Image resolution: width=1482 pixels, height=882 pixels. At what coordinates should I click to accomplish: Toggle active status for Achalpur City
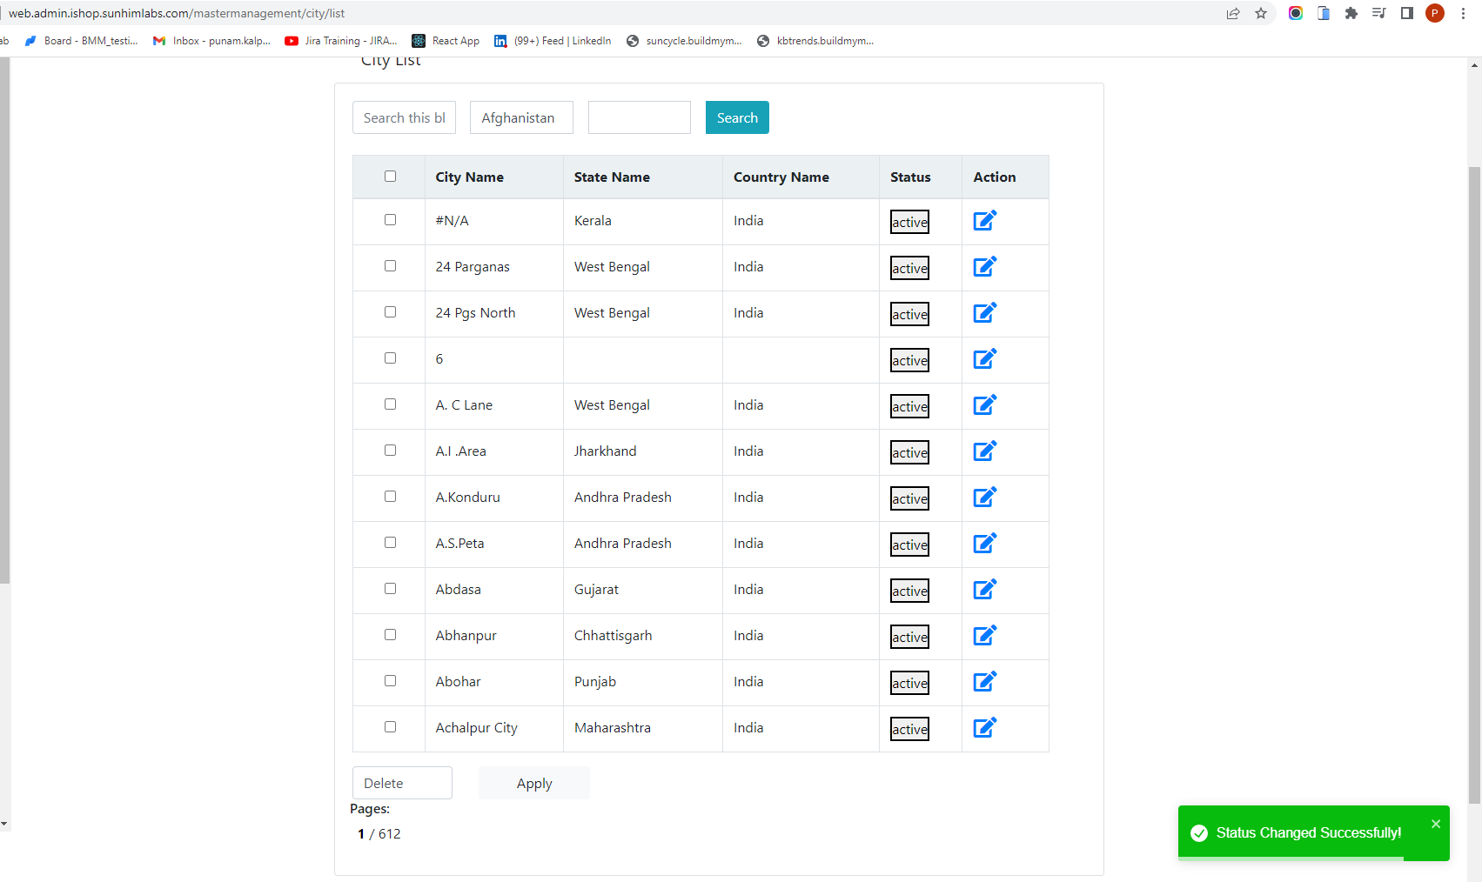click(909, 729)
